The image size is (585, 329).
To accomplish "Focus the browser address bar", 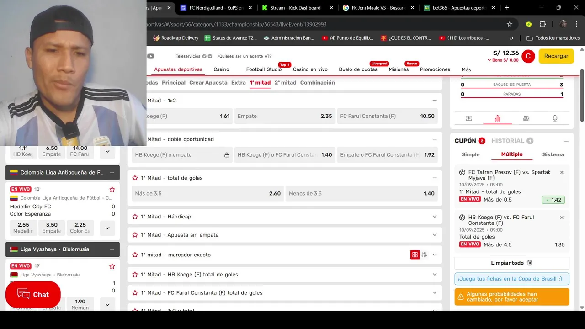I will click(320, 24).
